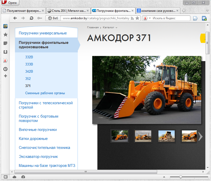
Task: Toggle the sidebar panel button in status bar
Action: pos(5,177)
